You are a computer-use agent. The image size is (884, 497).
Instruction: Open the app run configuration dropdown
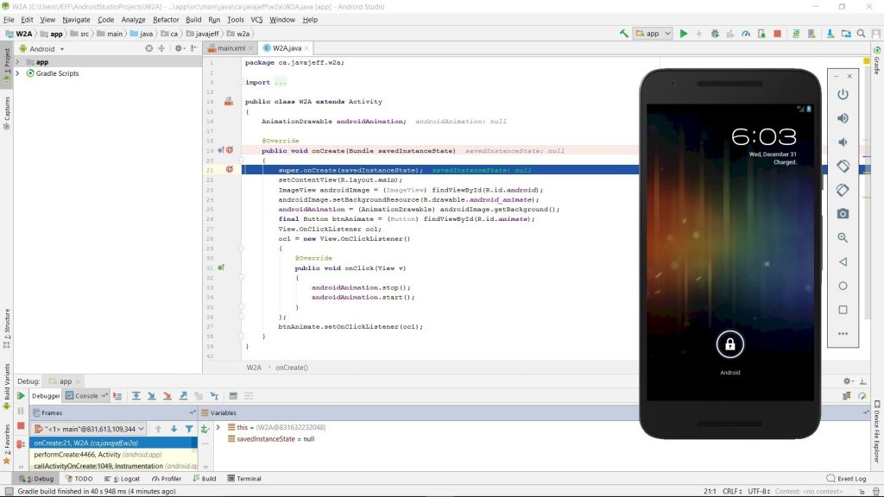(x=653, y=34)
